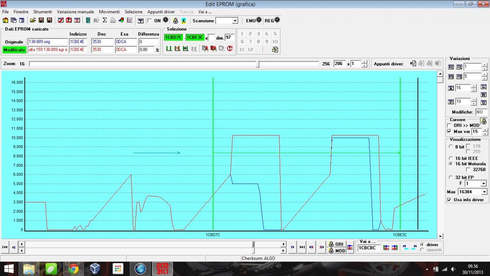The width and height of the screenshot is (490, 276).
Task: Increment the P variation value 10
Action: pyautogui.click(x=474, y=100)
